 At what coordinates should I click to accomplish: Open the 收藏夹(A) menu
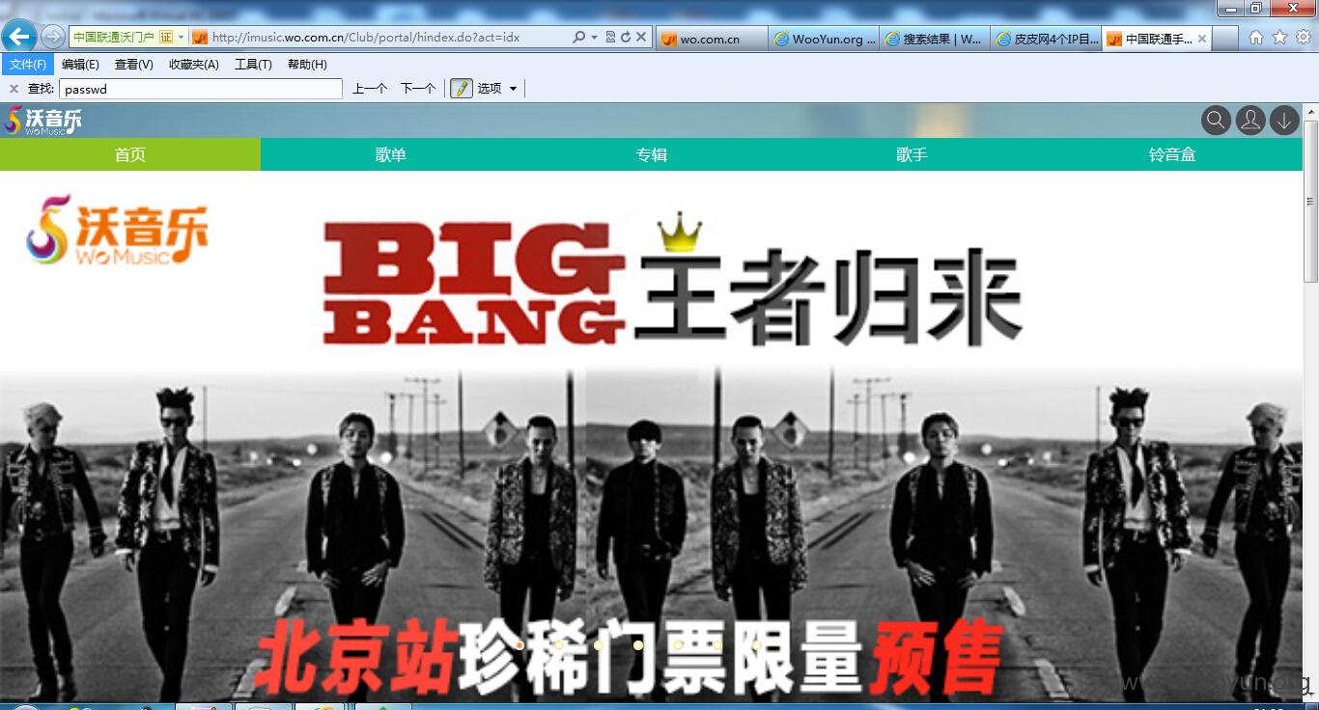pyautogui.click(x=193, y=65)
